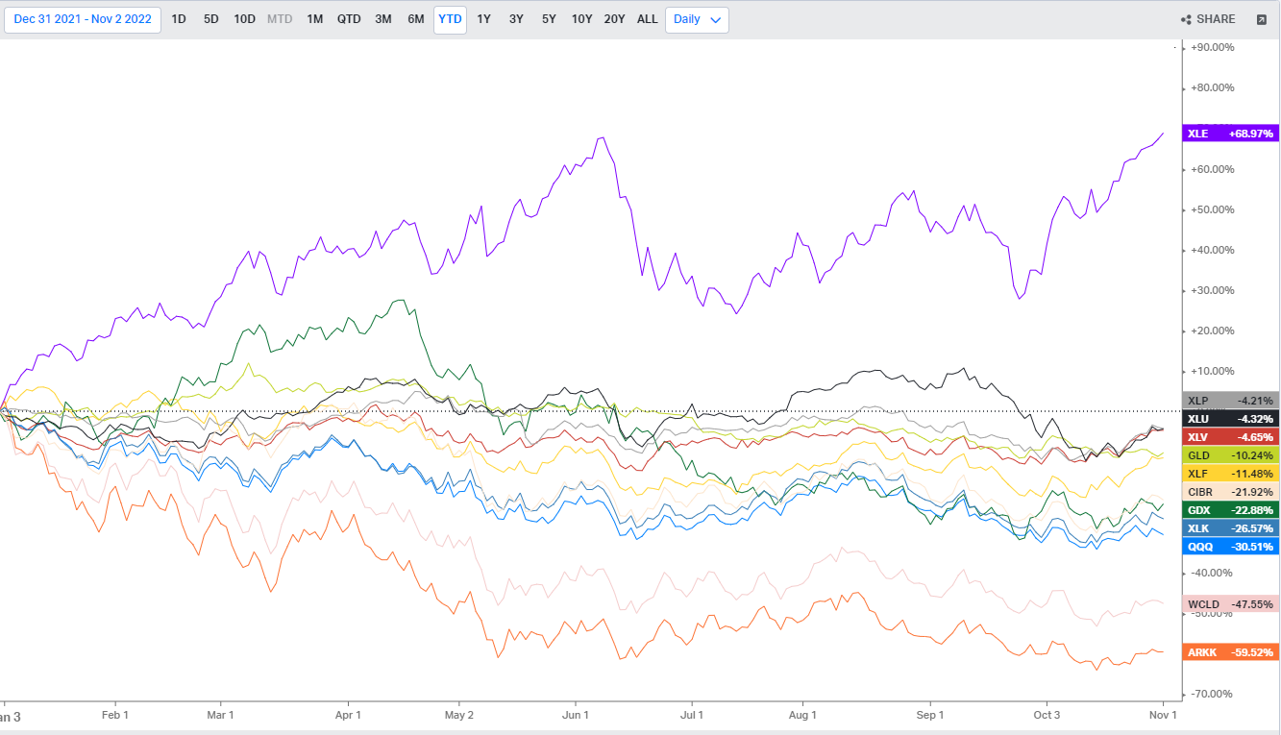Click the XLF -11.48% label

[x=1231, y=474]
